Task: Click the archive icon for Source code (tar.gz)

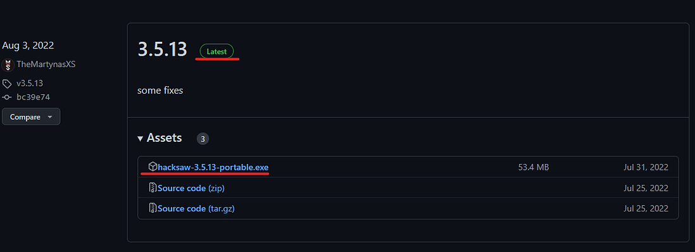Action: coord(153,208)
